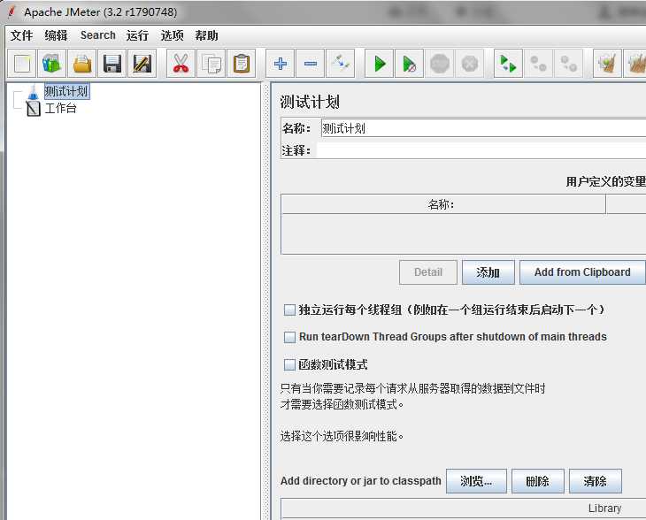Click the Clear all results icon
This screenshot has width=646, height=520.
635,64
